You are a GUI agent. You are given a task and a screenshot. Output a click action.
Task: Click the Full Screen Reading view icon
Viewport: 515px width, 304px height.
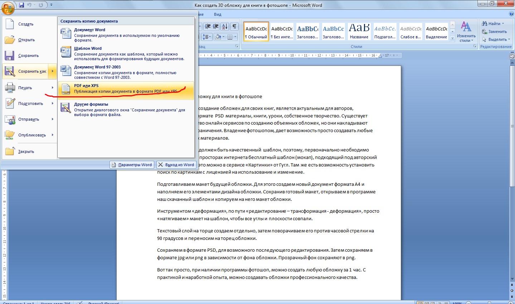point(427,303)
